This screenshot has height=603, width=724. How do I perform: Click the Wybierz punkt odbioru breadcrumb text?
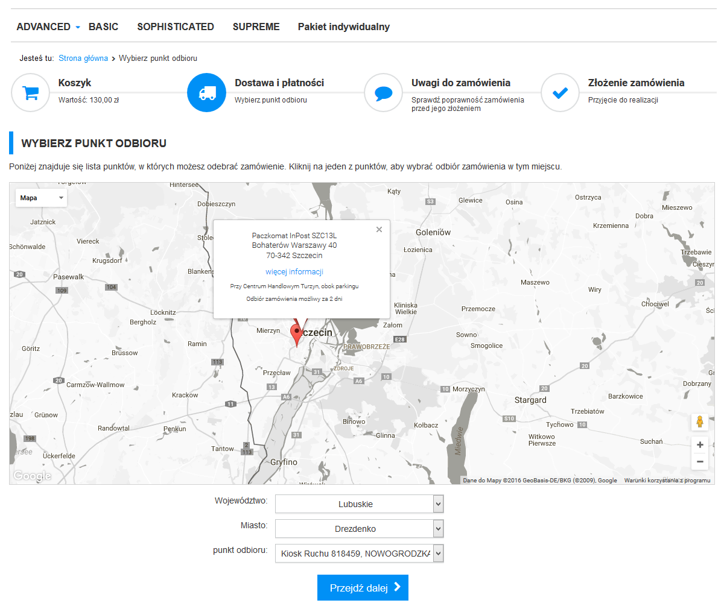(158, 58)
